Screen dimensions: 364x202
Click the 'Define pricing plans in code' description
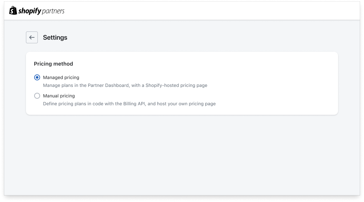[x=129, y=104]
